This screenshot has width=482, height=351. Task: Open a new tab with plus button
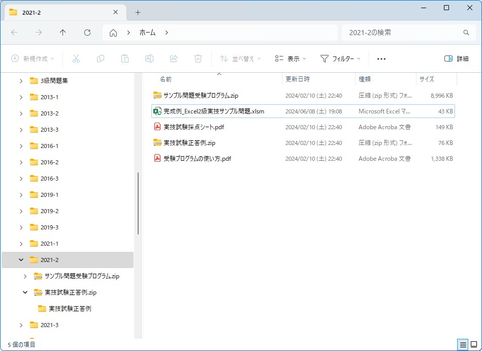coord(138,12)
